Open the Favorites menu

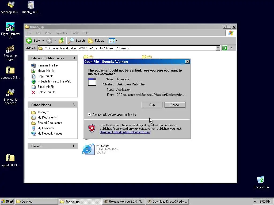61,33
